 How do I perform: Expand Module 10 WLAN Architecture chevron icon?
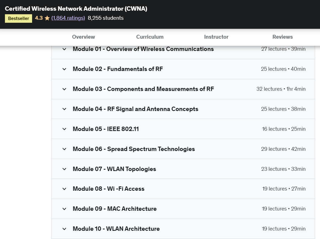64,229
